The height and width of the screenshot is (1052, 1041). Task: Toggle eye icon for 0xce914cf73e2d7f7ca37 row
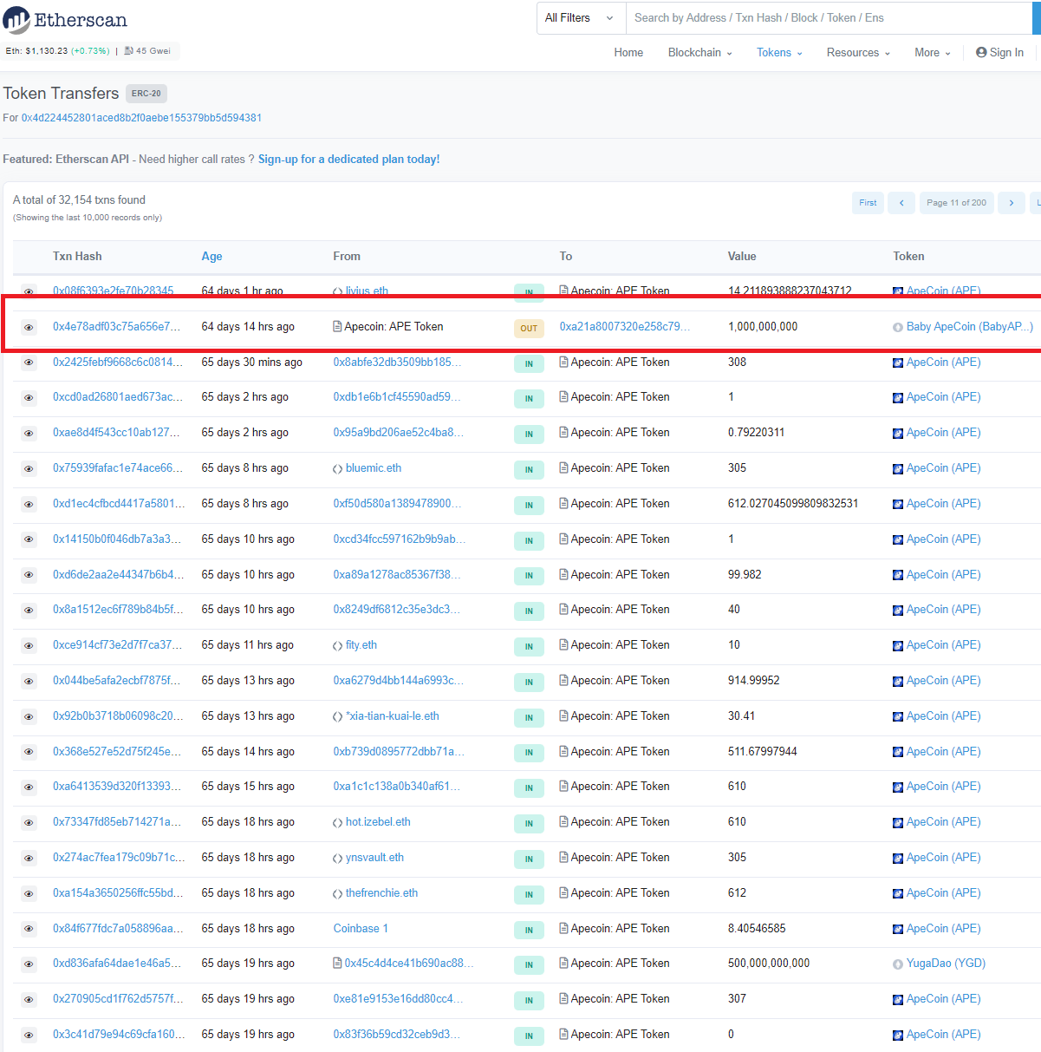[29, 646]
